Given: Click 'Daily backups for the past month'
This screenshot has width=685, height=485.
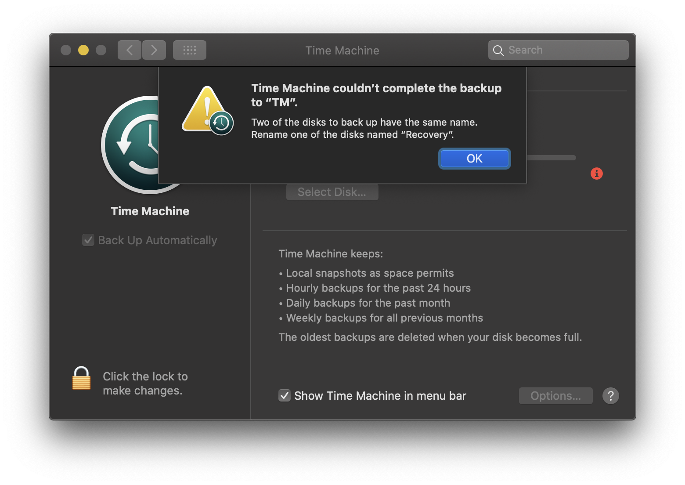Looking at the screenshot, I should [x=368, y=303].
